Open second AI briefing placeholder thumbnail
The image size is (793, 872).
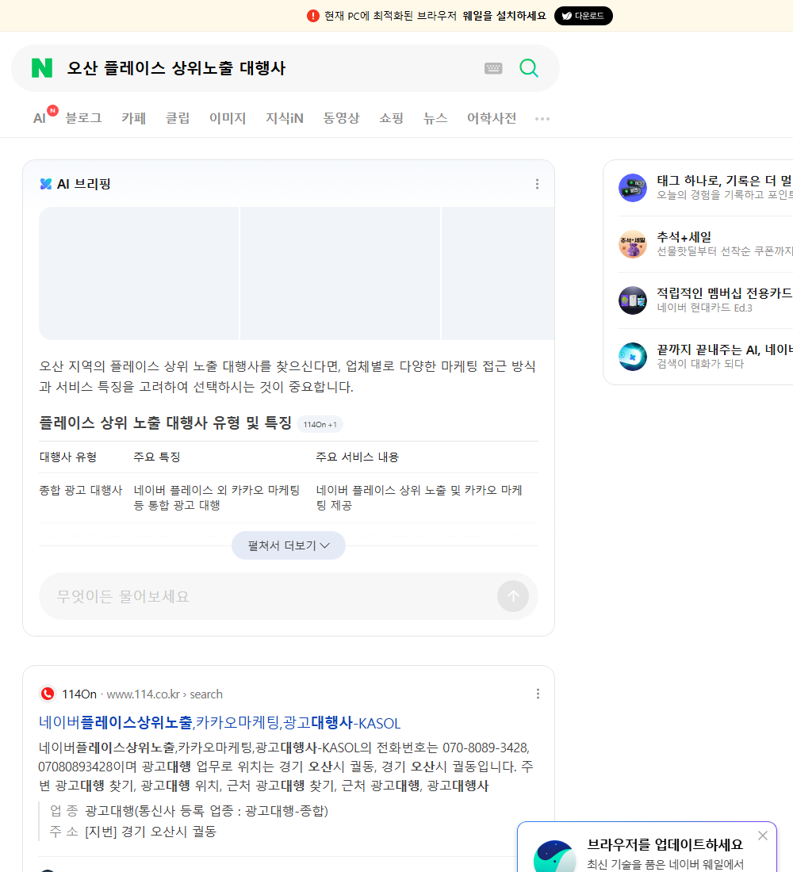pyautogui.click(x=340, y=273)
